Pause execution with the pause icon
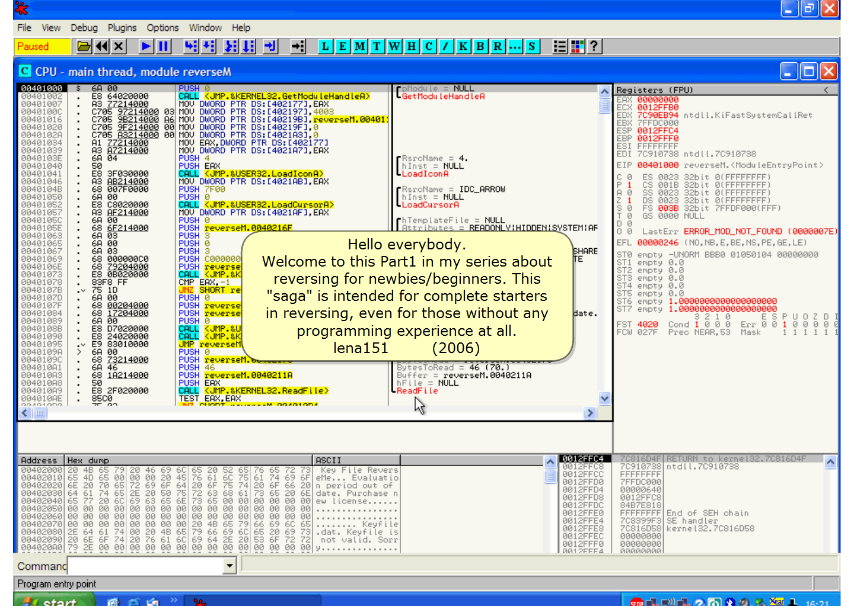 click(164, 46)
